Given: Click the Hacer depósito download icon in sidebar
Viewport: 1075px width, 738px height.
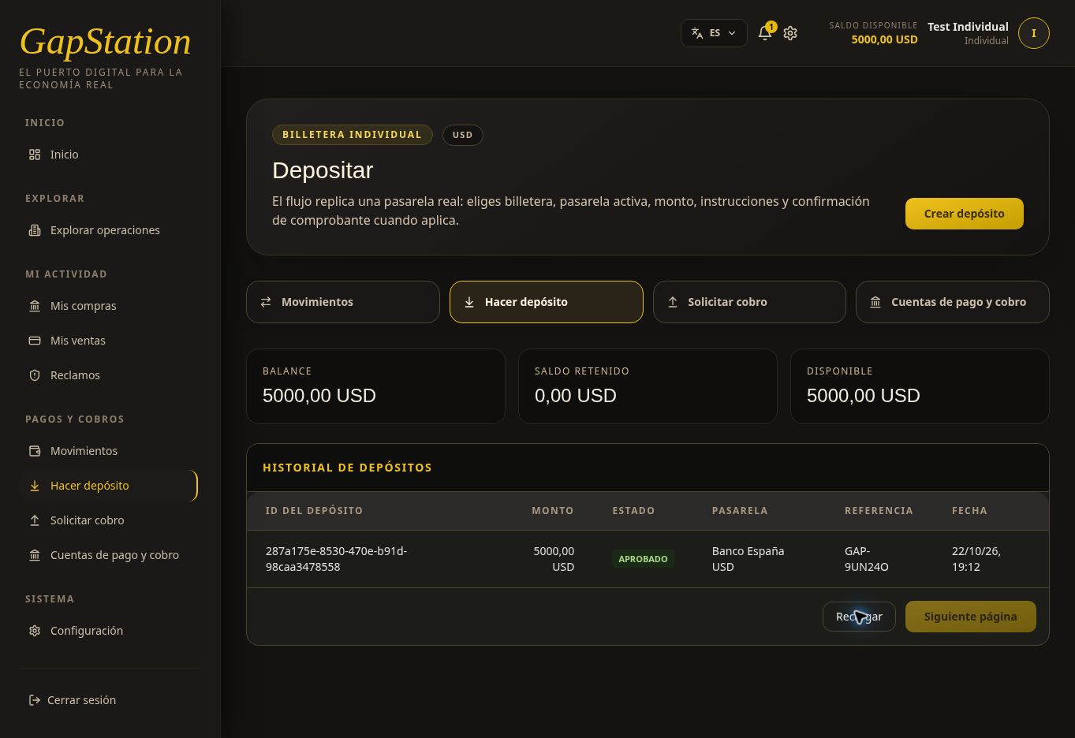Looking at the screenshot, I should 35,486.
